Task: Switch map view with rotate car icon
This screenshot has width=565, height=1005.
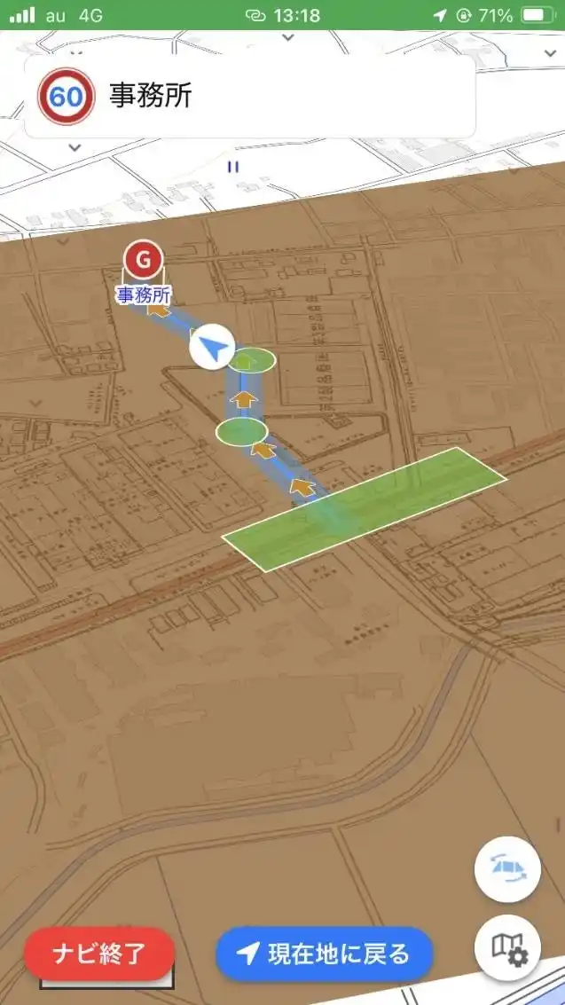Action: pos(507,870)
